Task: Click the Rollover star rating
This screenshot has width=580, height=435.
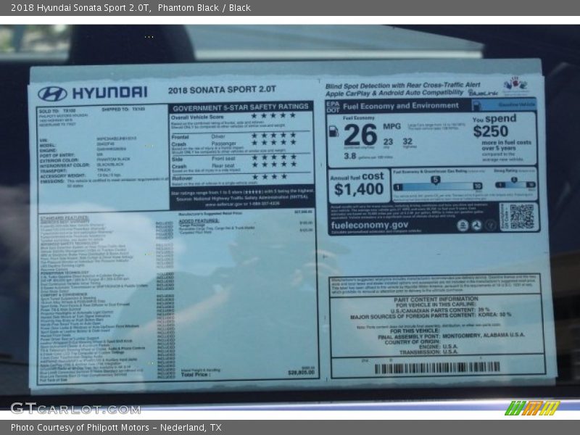Action: click(x=270, y=177)
